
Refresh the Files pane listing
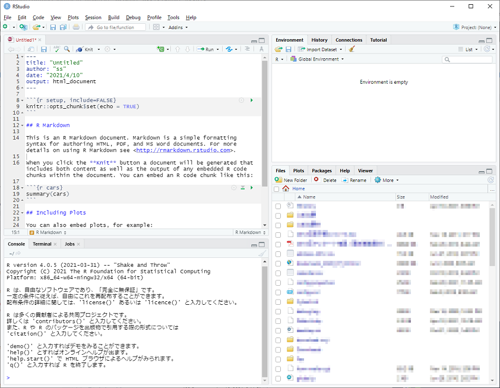click(x=490, y=180)
